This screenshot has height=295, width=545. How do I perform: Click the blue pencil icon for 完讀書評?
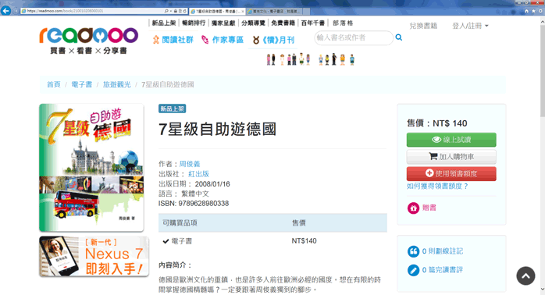413,270
